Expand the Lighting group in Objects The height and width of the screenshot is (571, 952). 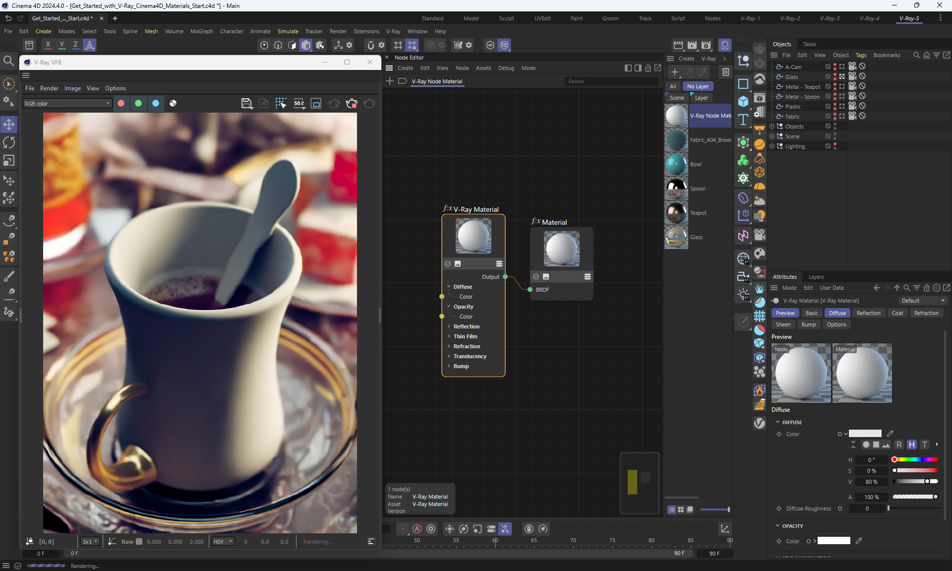point(772,146)
